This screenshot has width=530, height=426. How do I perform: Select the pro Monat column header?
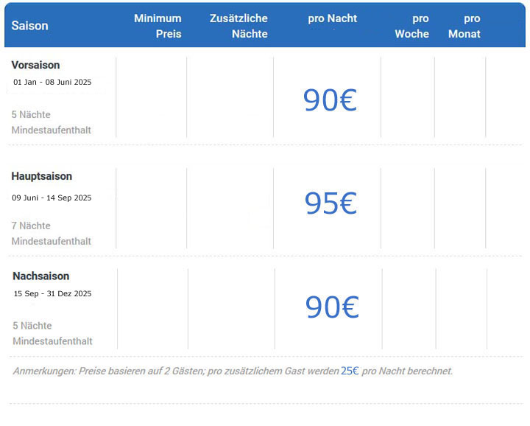[464, 26]
